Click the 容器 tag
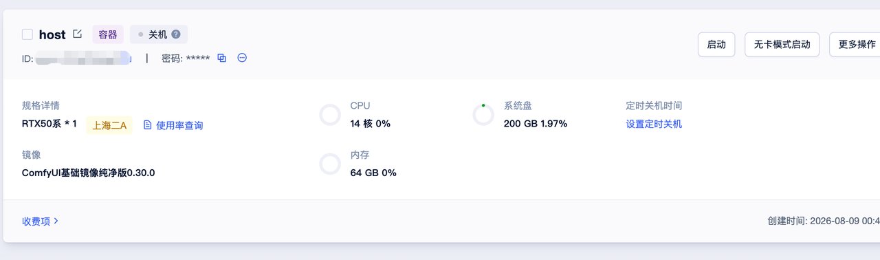880x260 pixels. (x=108, y=34)
